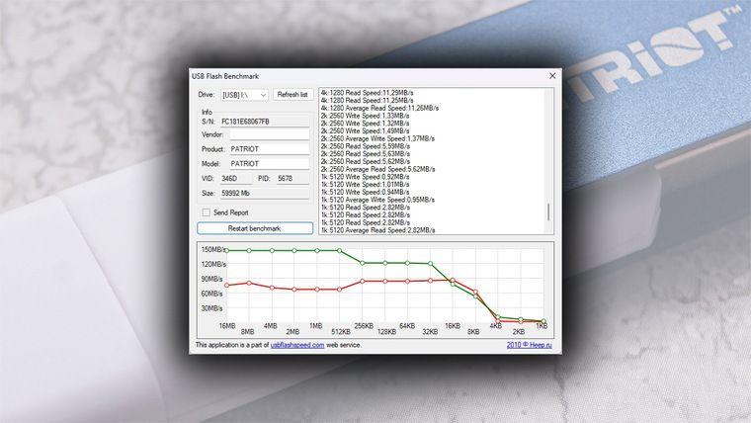This screenshot has height=423, width=751.
Task: Click the 16MB label on chart axis
Action: coord(227,326)
